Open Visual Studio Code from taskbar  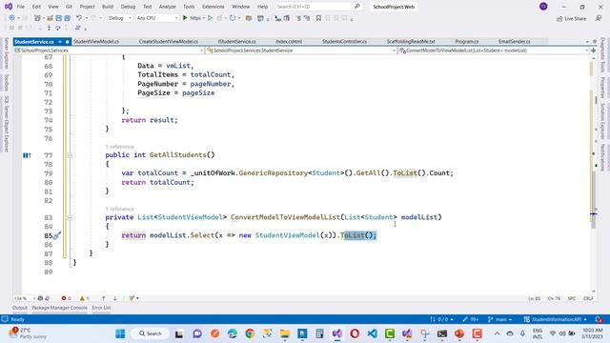point(372,333)
